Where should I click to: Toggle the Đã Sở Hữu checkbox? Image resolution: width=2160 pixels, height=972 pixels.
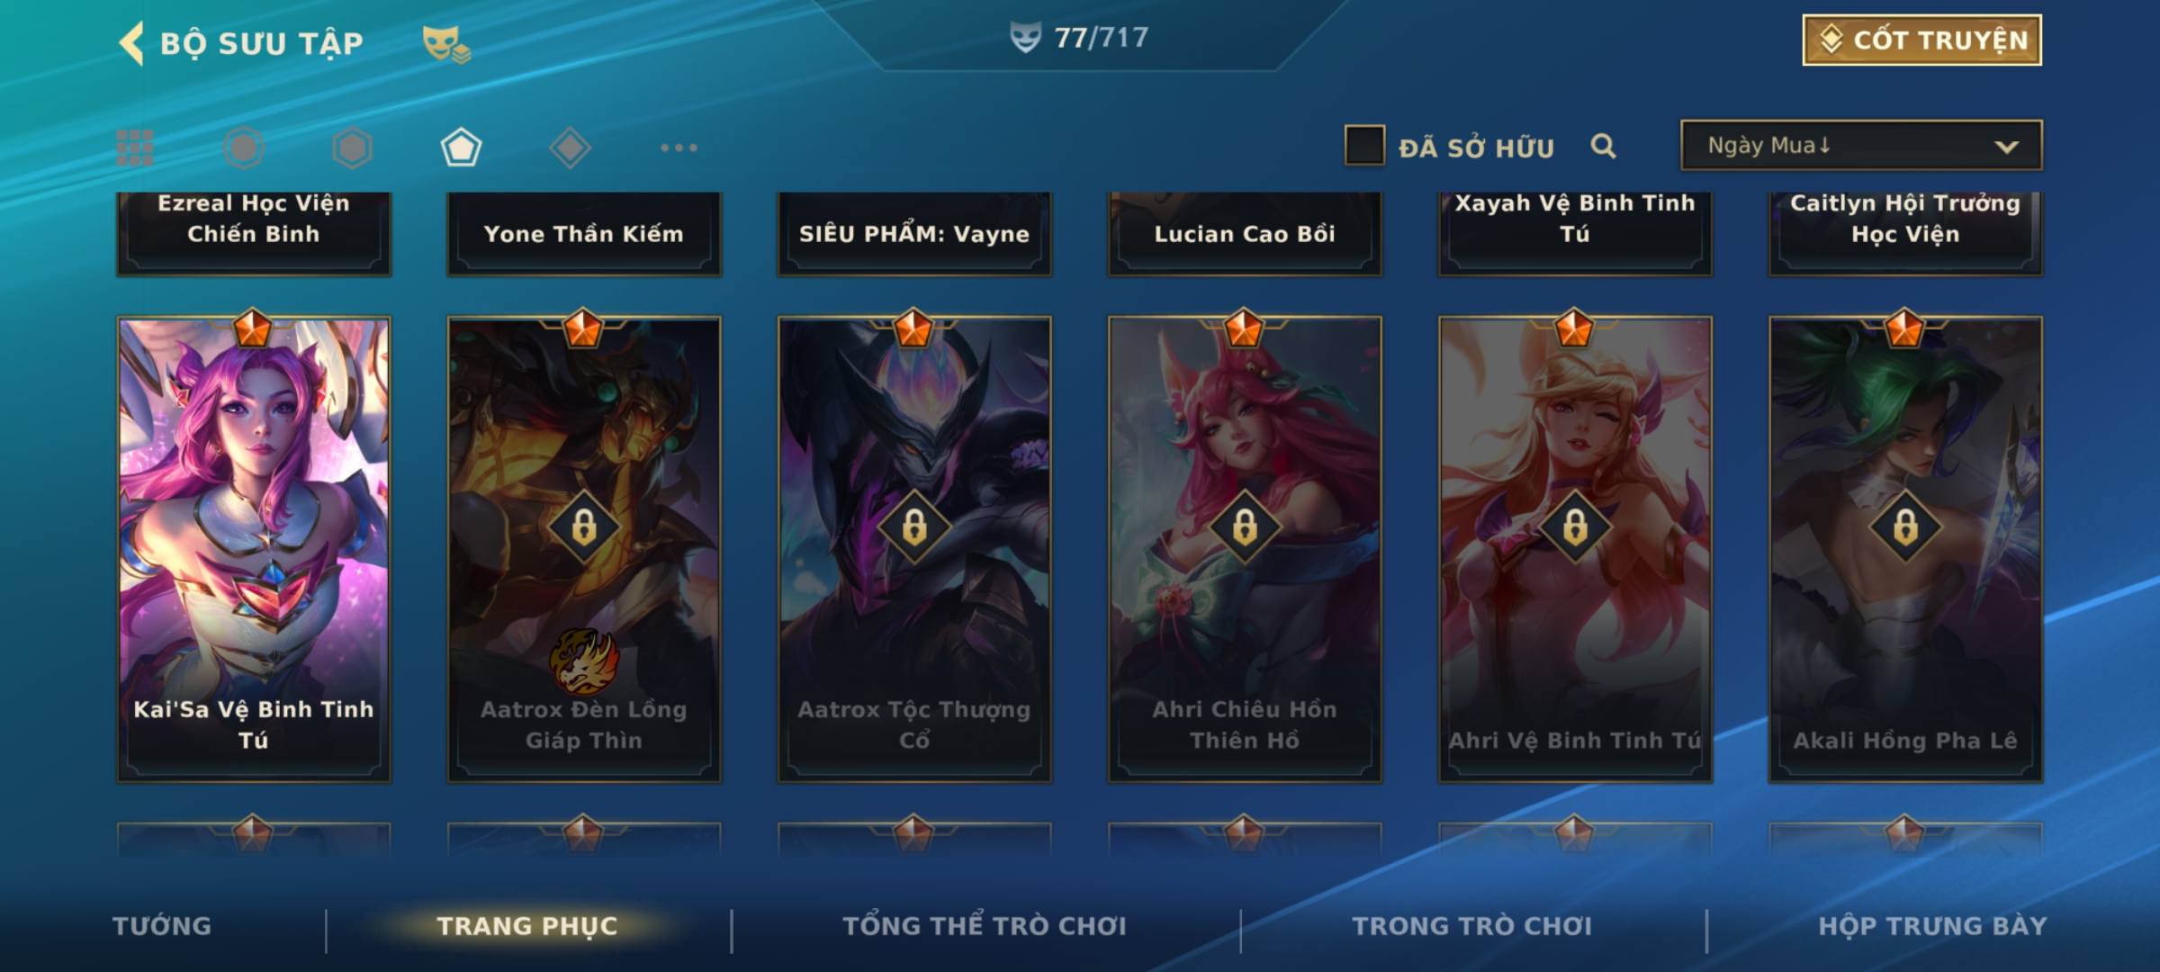point(1364,145)
